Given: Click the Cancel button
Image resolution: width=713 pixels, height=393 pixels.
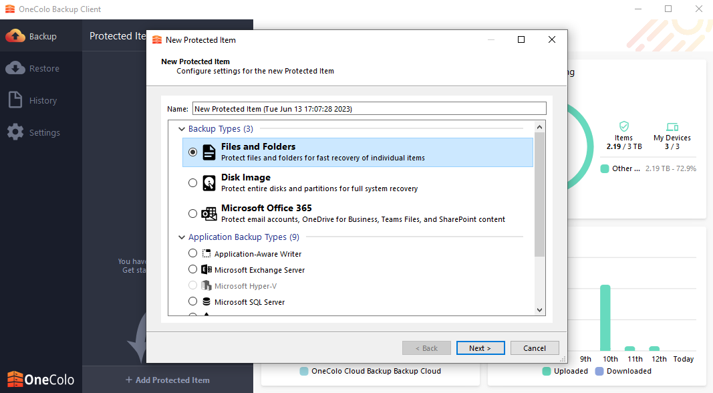Looking at the screenshot, I should [535, 348].
